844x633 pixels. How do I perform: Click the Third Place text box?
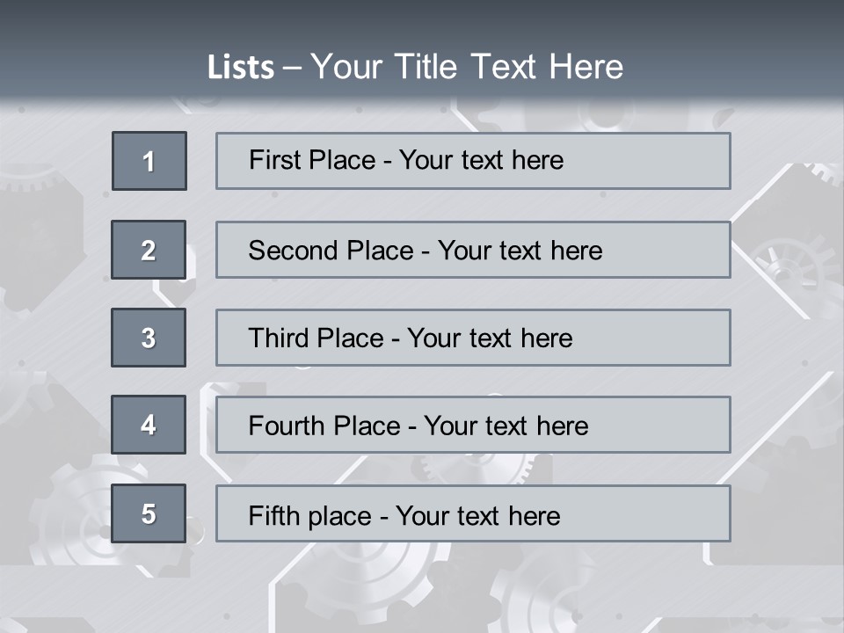pyautogui.click(x=473, y=338)
